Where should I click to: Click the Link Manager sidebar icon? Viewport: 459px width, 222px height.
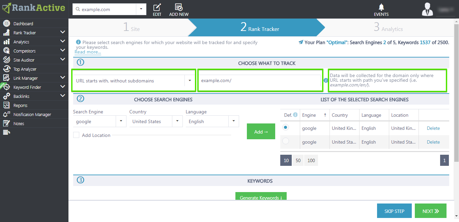[6, 78]
